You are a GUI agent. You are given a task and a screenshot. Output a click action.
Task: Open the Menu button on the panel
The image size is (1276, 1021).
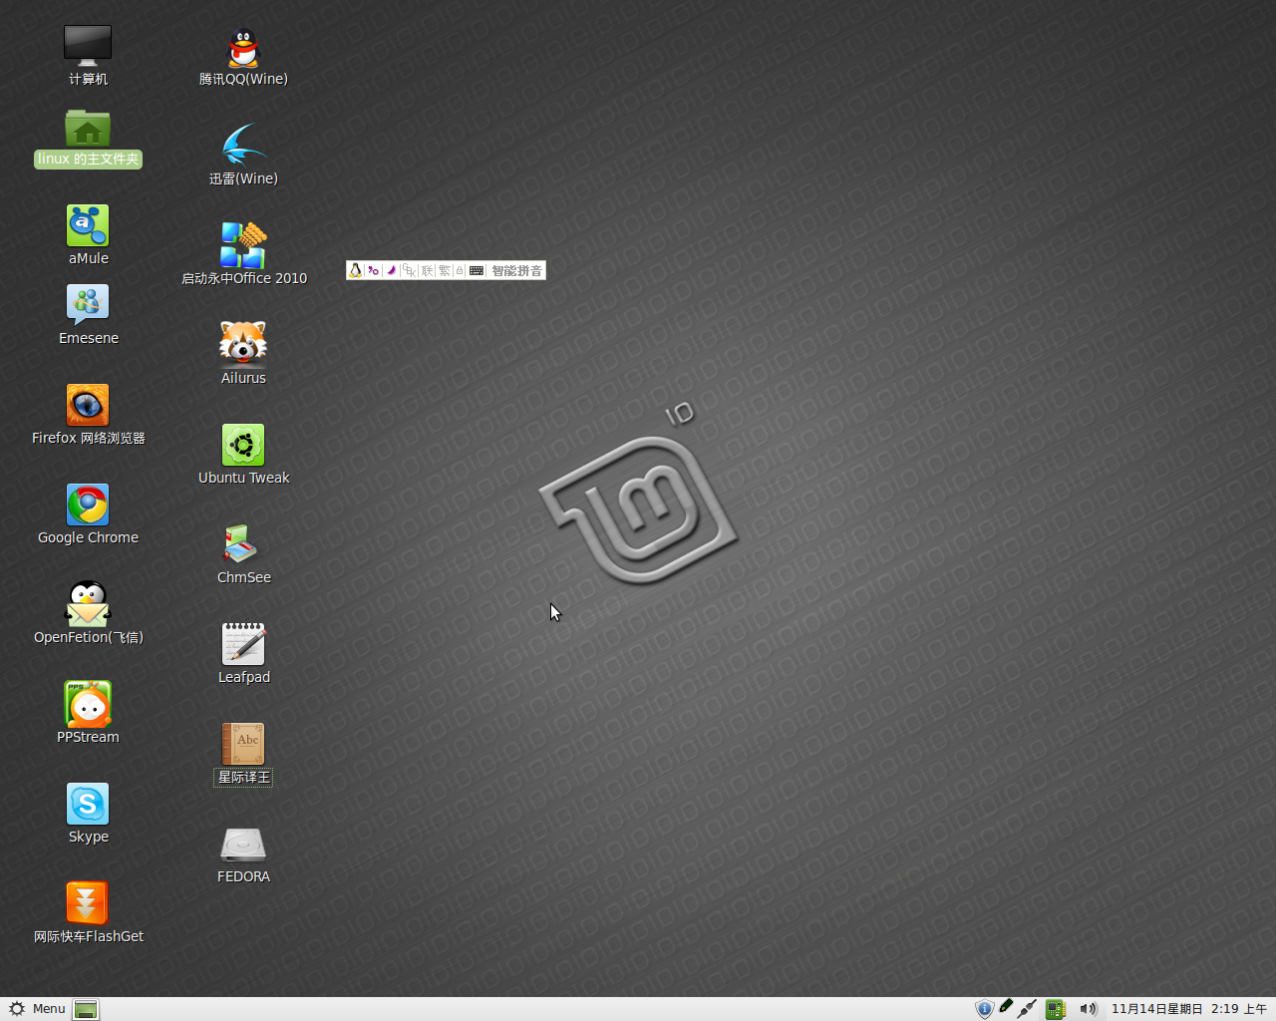click(37, 1009)
